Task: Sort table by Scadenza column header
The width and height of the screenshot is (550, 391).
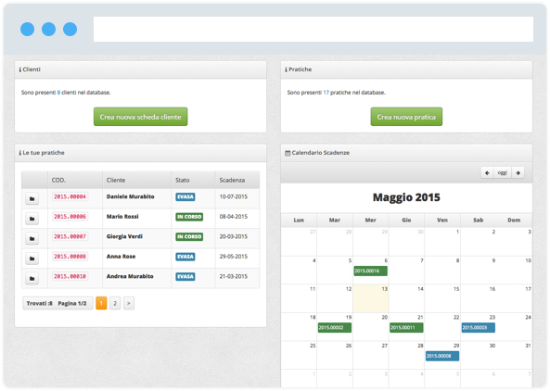Action: (x=232, y=180)
